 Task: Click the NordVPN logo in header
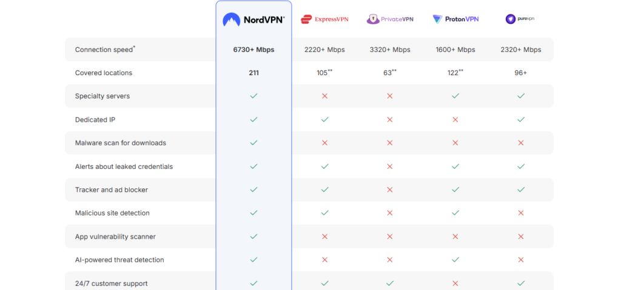click(253, 19)
